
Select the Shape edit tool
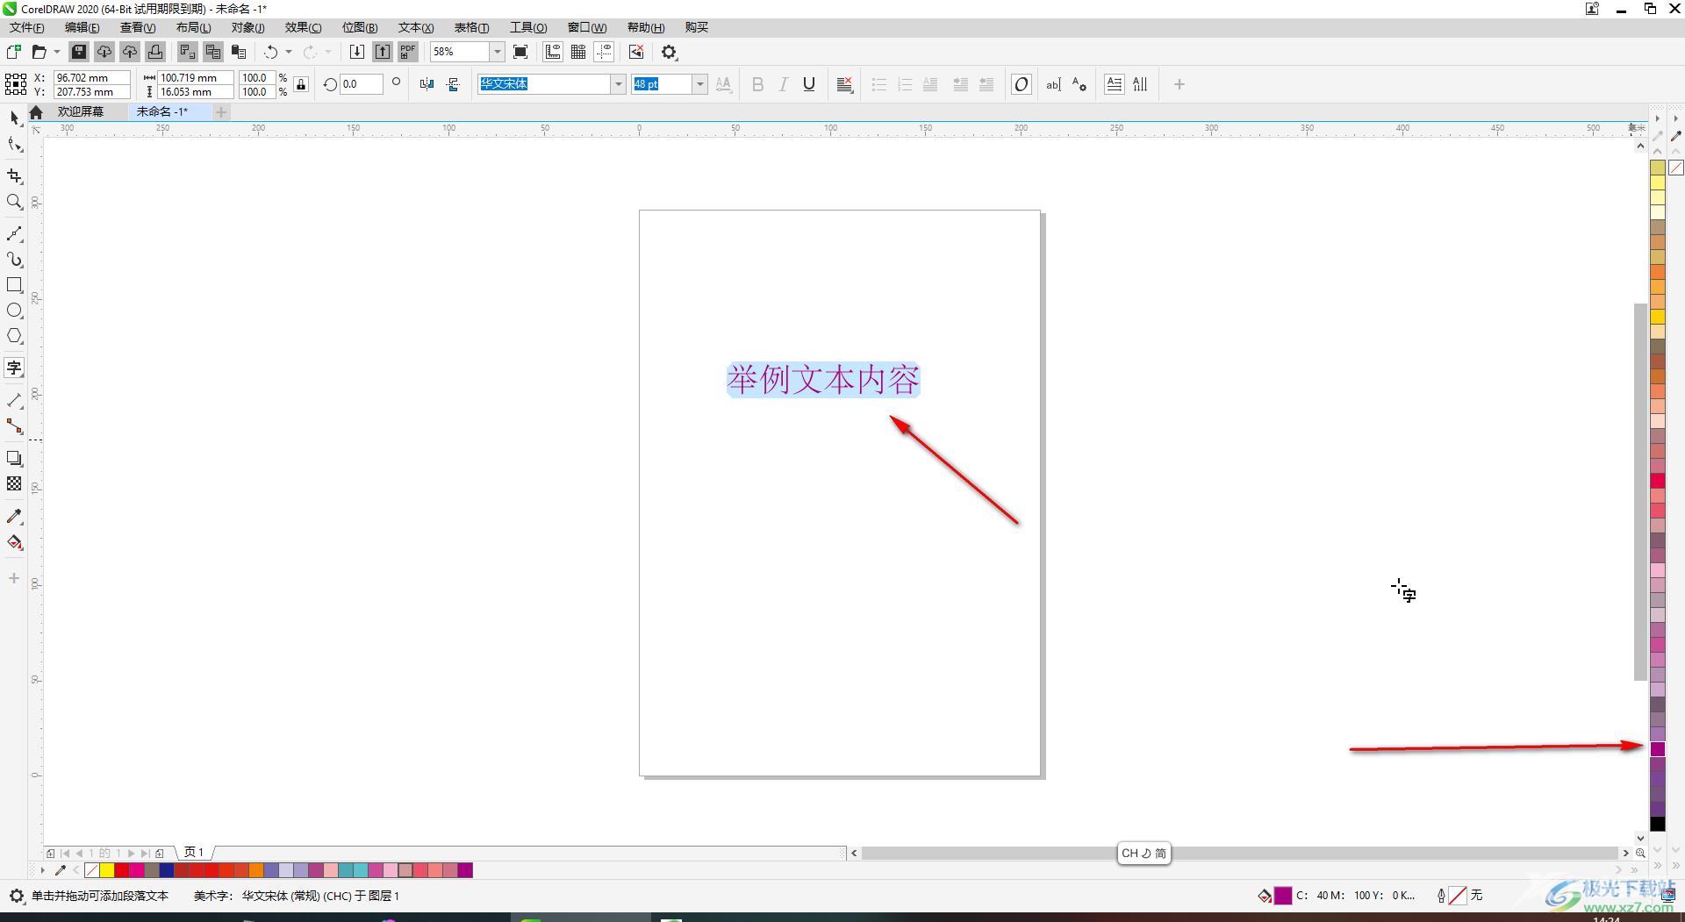(14, 146)
